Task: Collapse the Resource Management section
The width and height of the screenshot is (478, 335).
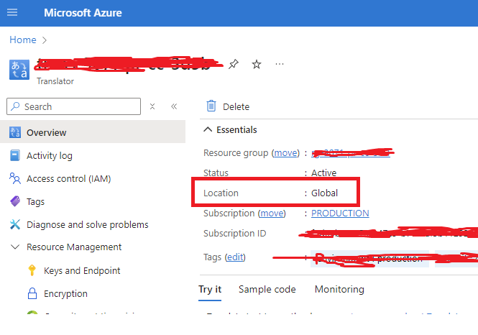Action: (15, 247)
